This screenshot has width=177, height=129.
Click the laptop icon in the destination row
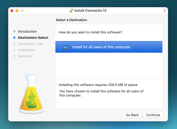[66, 47]
